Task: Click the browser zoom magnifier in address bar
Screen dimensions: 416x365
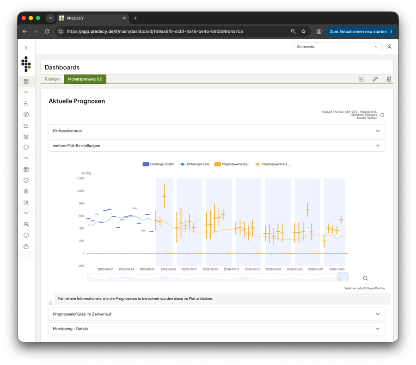Action: tap(293, 31)
